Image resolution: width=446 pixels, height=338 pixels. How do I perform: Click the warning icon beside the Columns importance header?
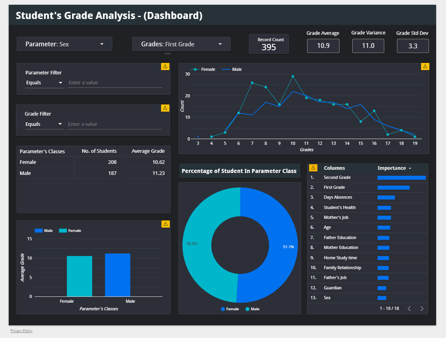pyautogui.click(x=314, y=167)
